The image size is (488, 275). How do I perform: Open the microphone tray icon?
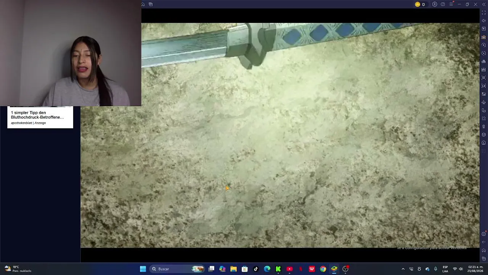tap(435, 269)
